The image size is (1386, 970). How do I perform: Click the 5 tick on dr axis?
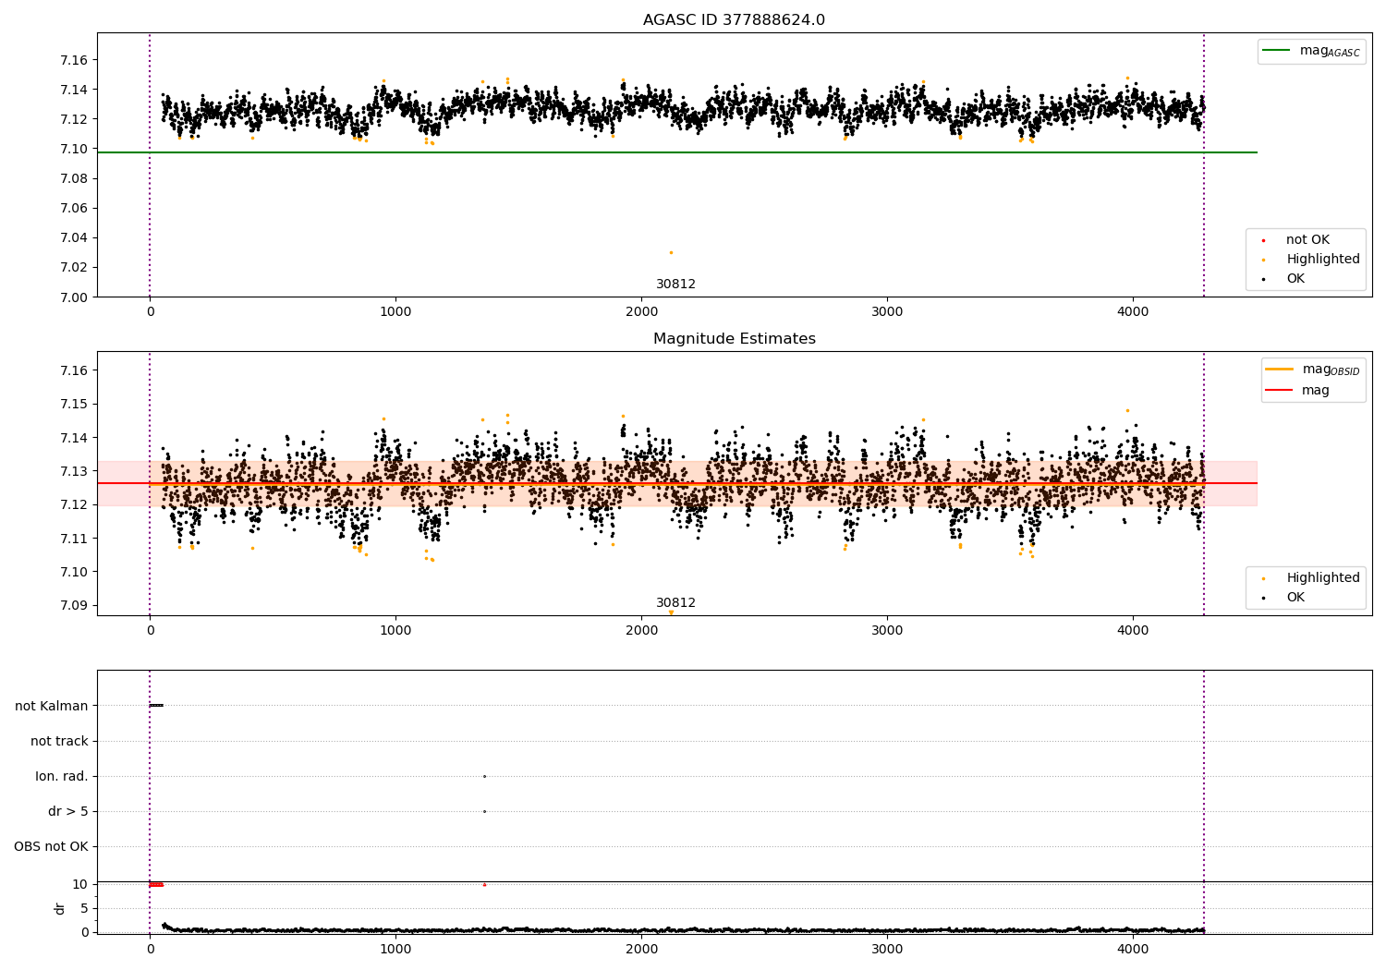pyautogui.click(x=84, y=908)
